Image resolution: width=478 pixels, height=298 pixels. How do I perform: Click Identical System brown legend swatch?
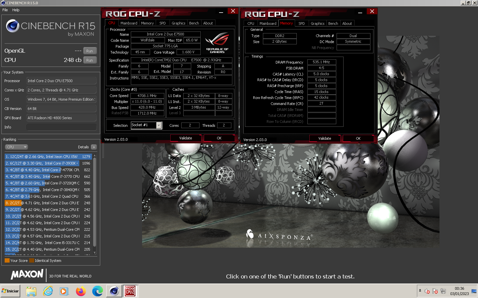click(32, 261)
